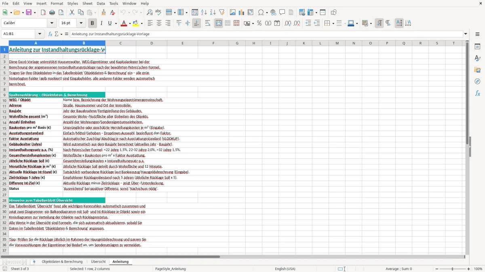The width and height of the screenshot is (485, 272).
Task: Open the Format menu
Action: (x=57, y=3)
